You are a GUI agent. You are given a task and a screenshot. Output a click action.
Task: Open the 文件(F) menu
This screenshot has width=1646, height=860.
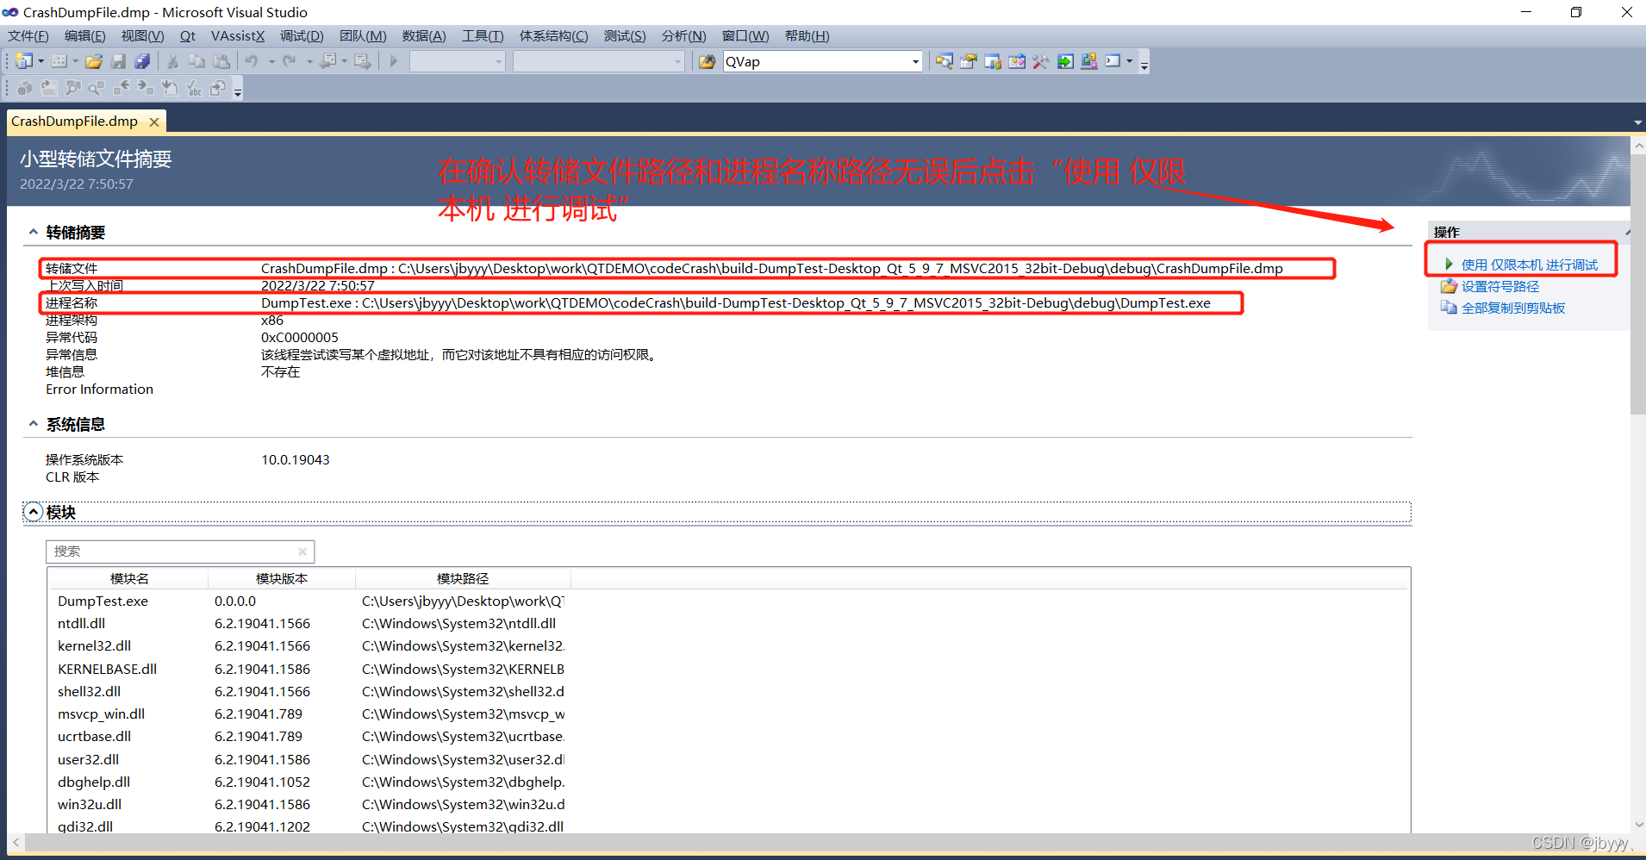(28, 36)
